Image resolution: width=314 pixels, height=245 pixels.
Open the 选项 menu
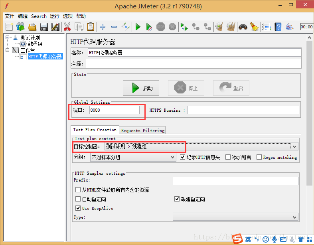(68, 16)
